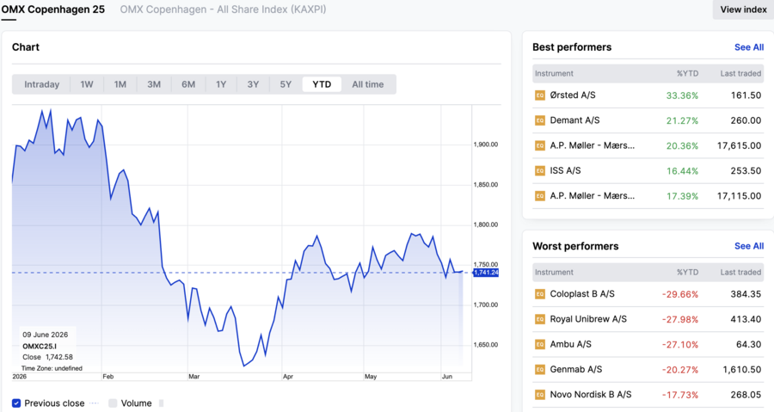Switch to the OMX Copenhagen 25 tab
This screenshot has height=412, width=774.
click(x=52, y=9)
